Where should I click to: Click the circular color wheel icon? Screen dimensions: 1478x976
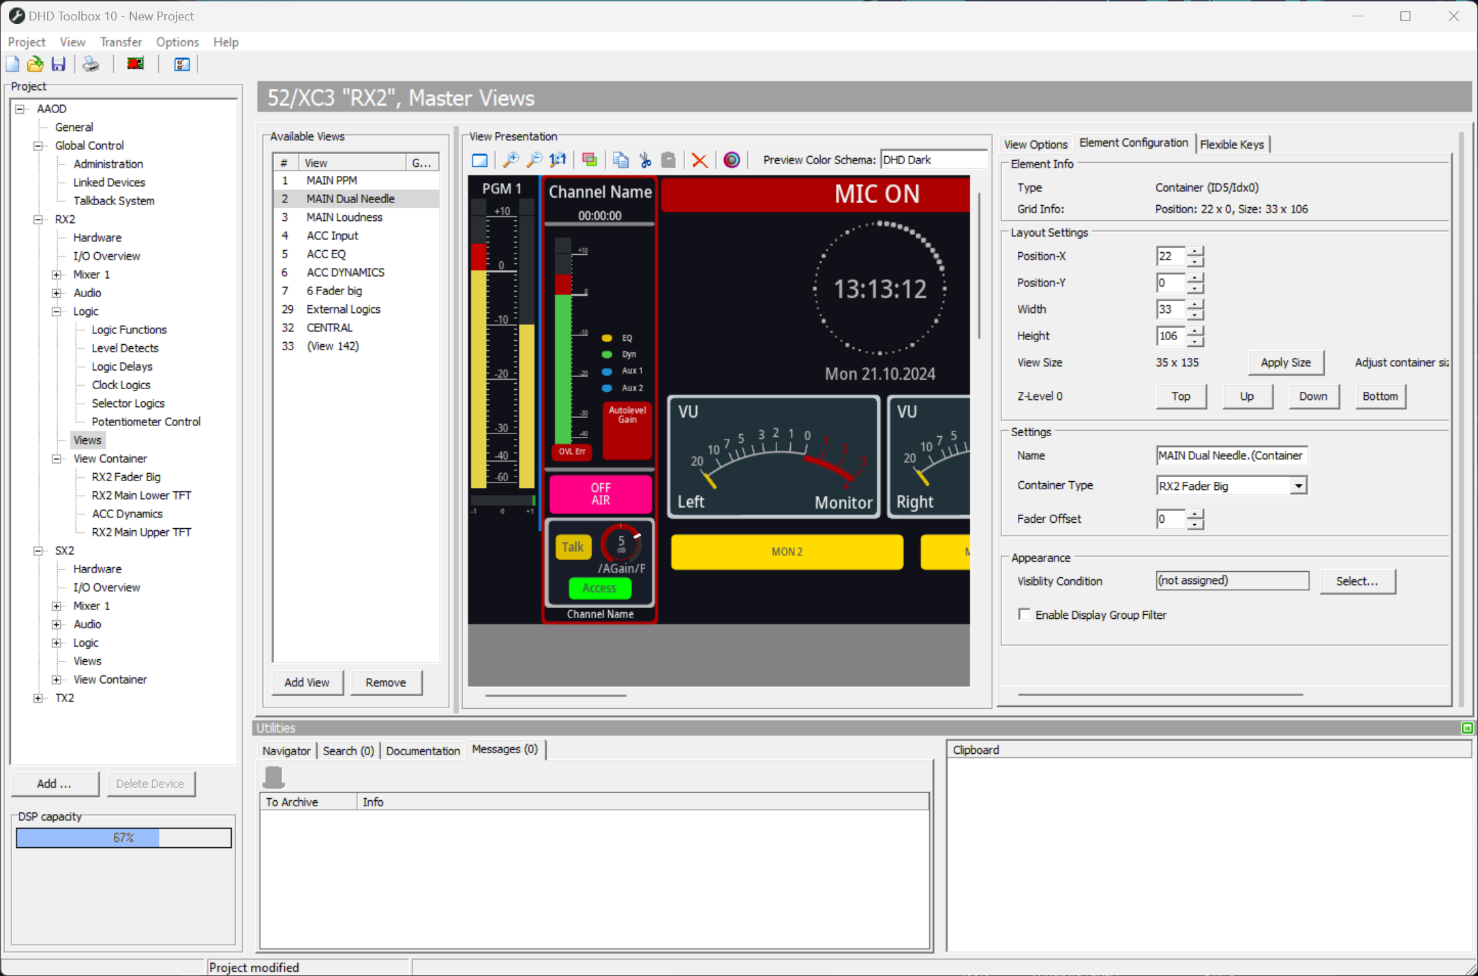coord(731,160)
